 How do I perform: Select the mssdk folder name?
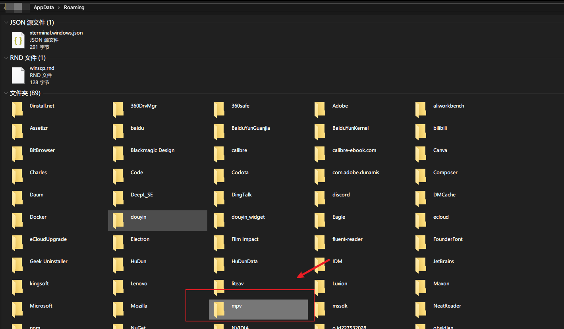click(x=340, y=306)
